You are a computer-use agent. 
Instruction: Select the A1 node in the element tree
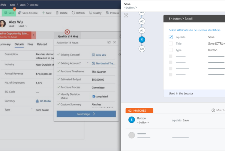(x=142, y=30)
